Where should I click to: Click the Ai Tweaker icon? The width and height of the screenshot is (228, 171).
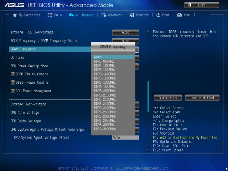tap(71, 15)
